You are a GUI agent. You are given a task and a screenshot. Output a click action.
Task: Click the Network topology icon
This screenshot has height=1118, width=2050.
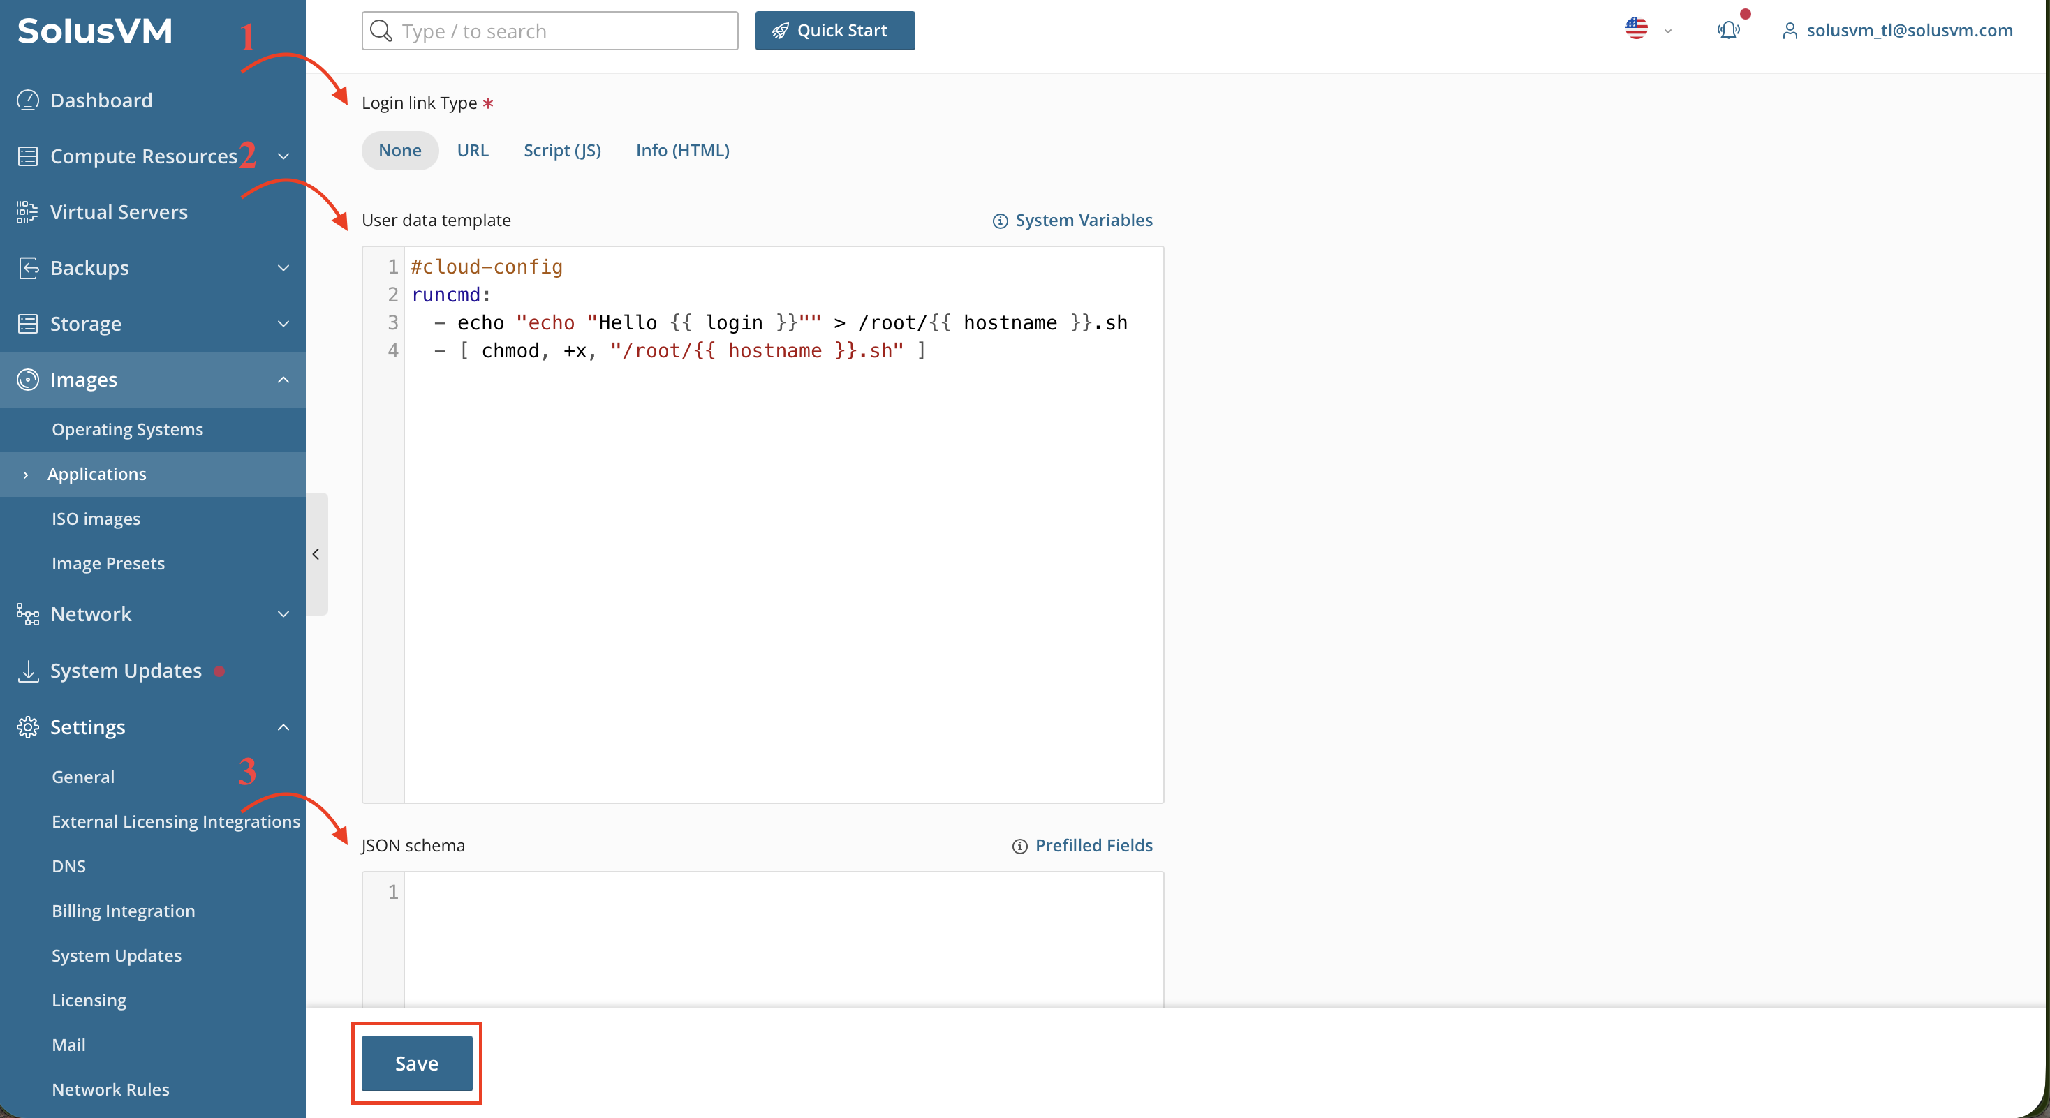tap(28, 614)
